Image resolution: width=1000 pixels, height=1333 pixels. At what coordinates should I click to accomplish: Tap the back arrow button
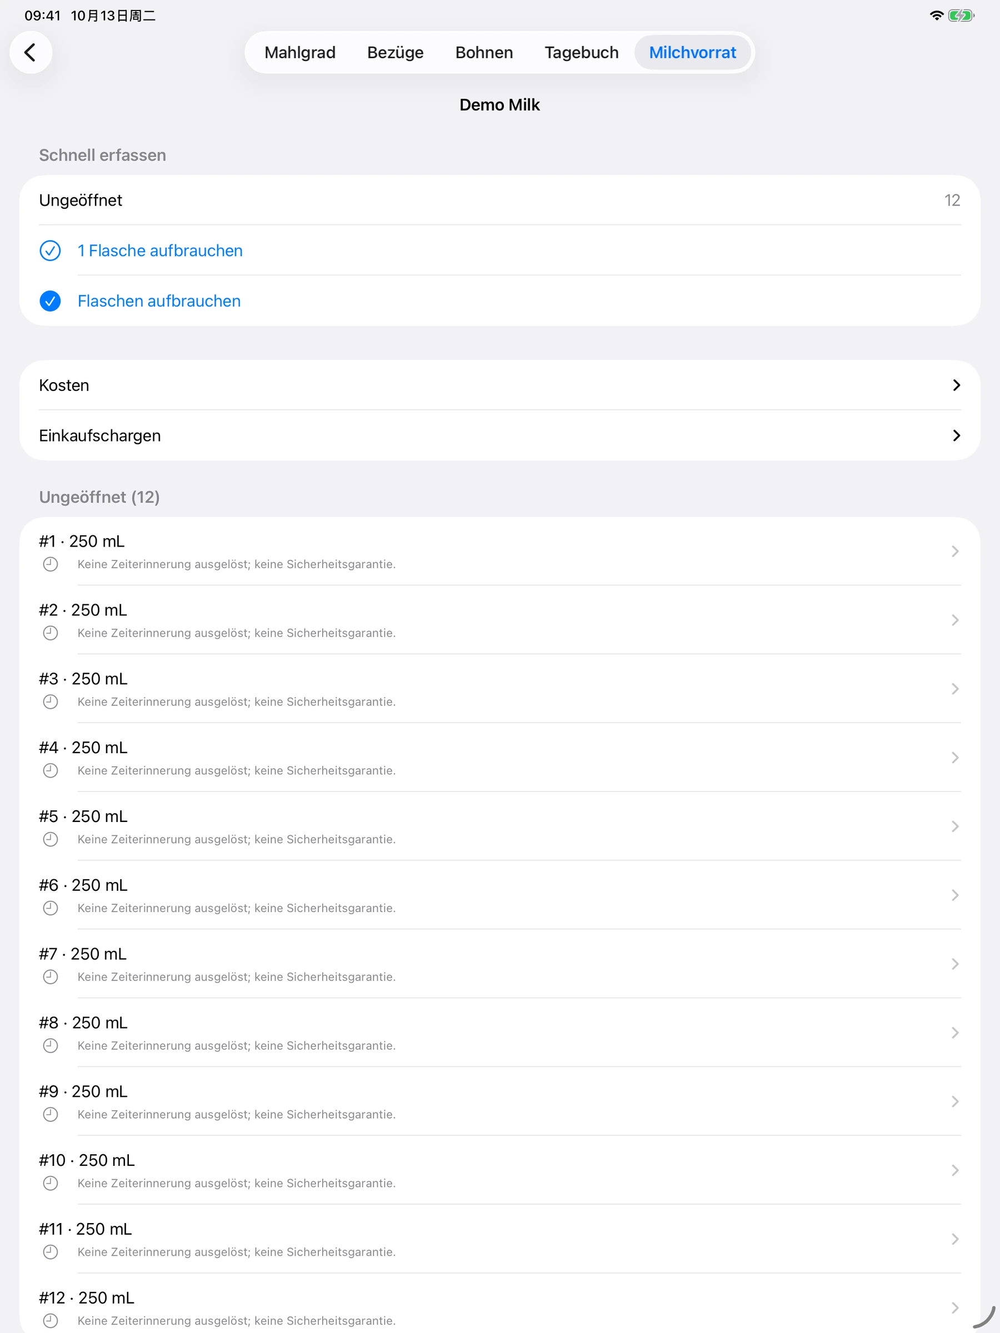click(x=31, y=52)
